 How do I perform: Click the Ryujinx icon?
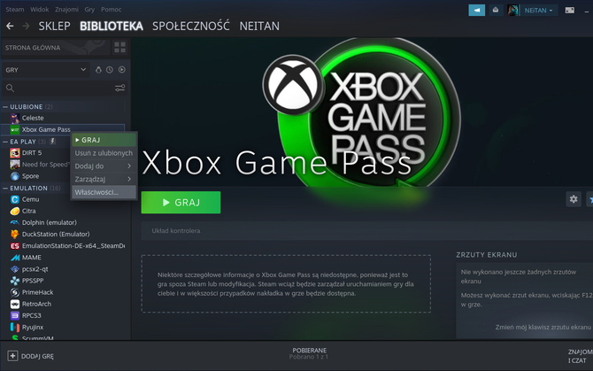[15, 327]
